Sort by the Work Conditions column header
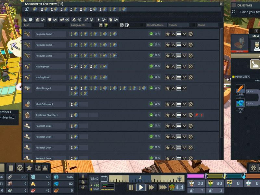Viewport: 260px width, 195px height. 156,25
